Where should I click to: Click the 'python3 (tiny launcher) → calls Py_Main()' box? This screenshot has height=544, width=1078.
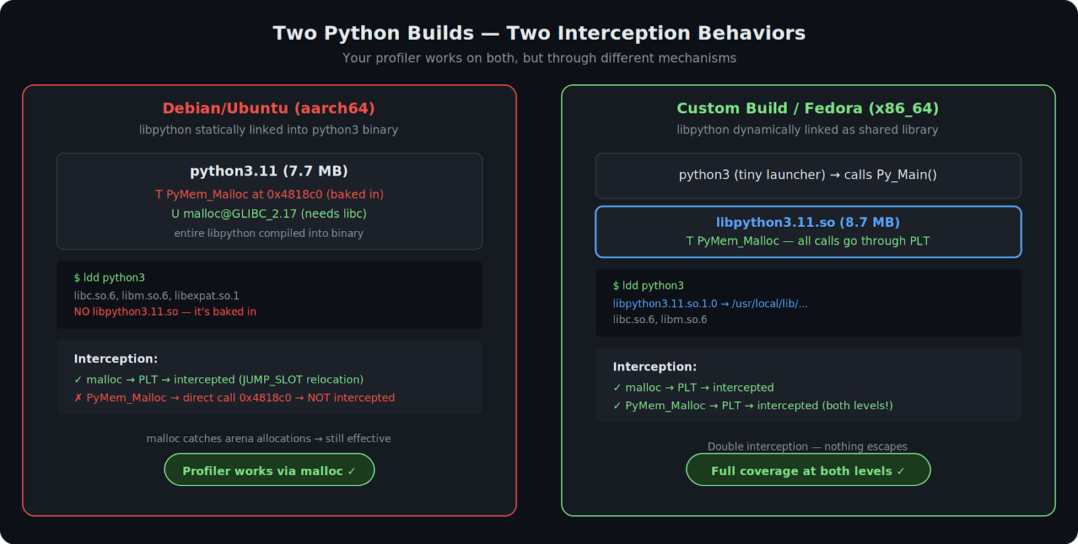808,175
